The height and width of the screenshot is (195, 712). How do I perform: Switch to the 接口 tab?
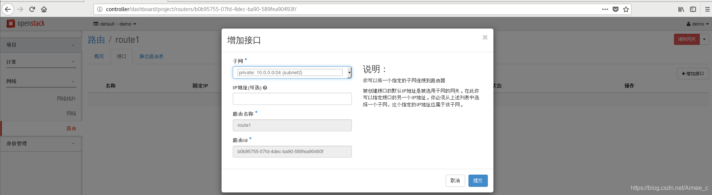click(x=121, y=56)
